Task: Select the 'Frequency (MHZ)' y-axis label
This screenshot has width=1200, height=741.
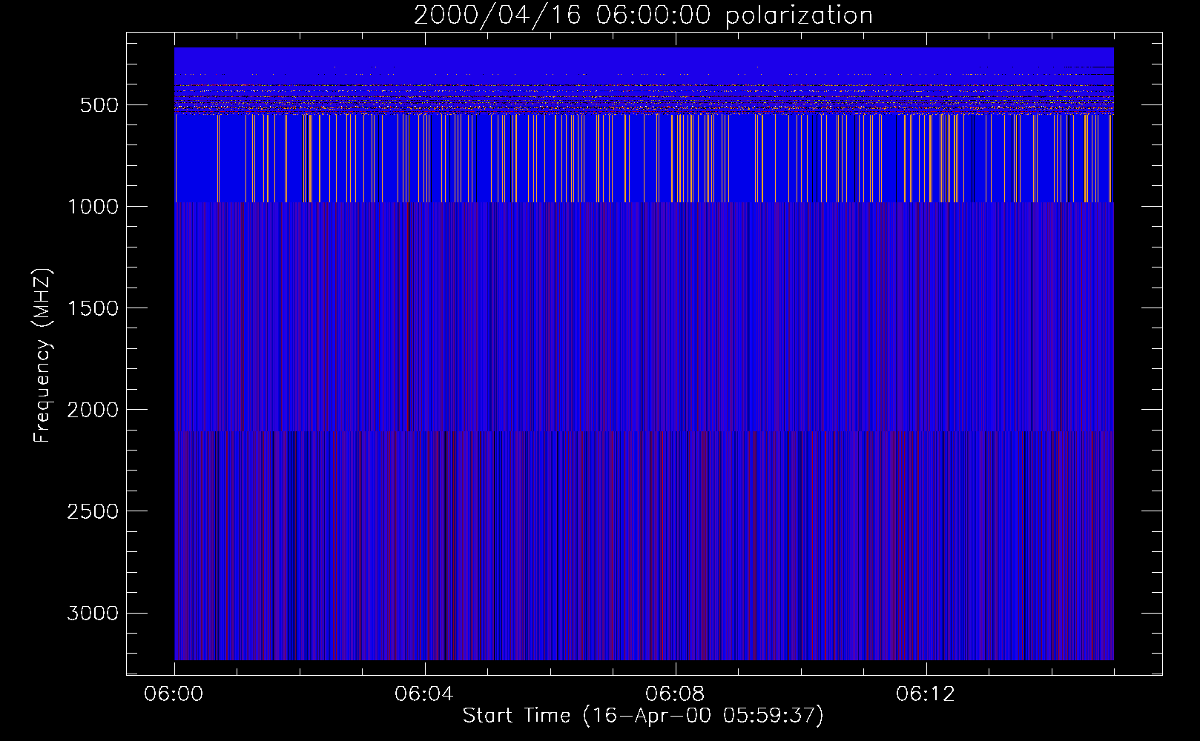Action: tap(42, 356)
